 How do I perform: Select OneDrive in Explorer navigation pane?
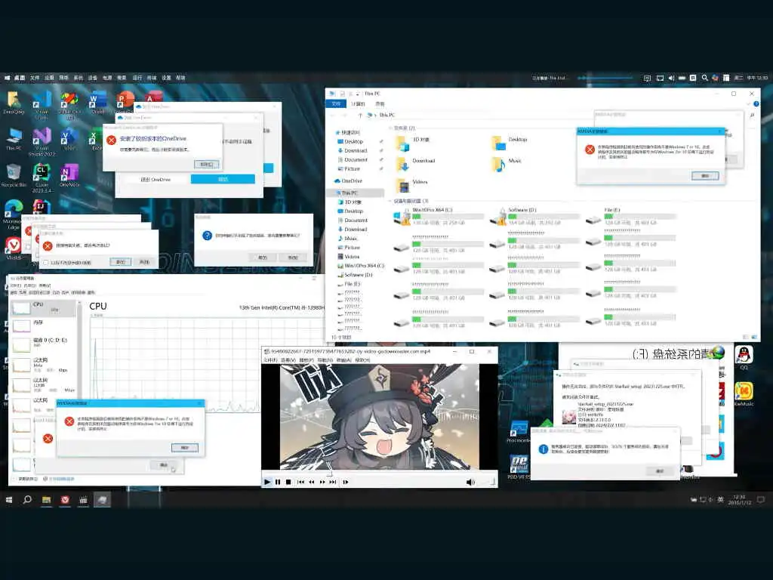point(352,181)
